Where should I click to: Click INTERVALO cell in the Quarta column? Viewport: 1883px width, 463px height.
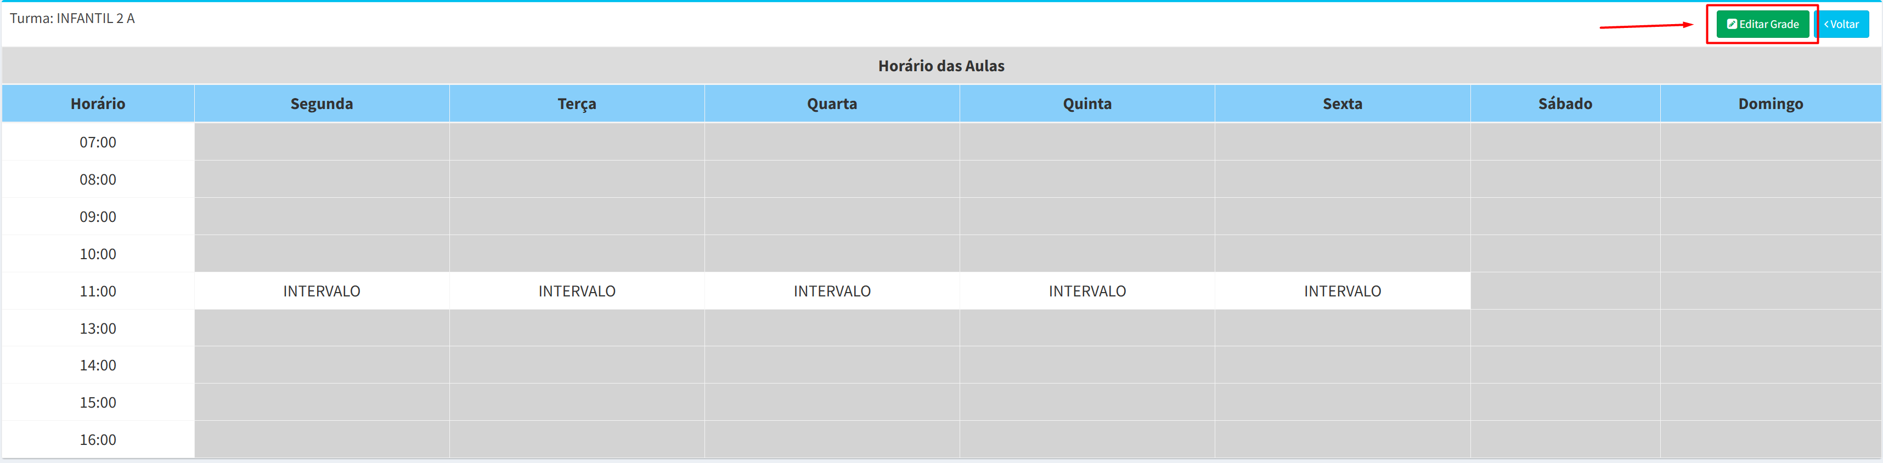[x=832, y=291]
